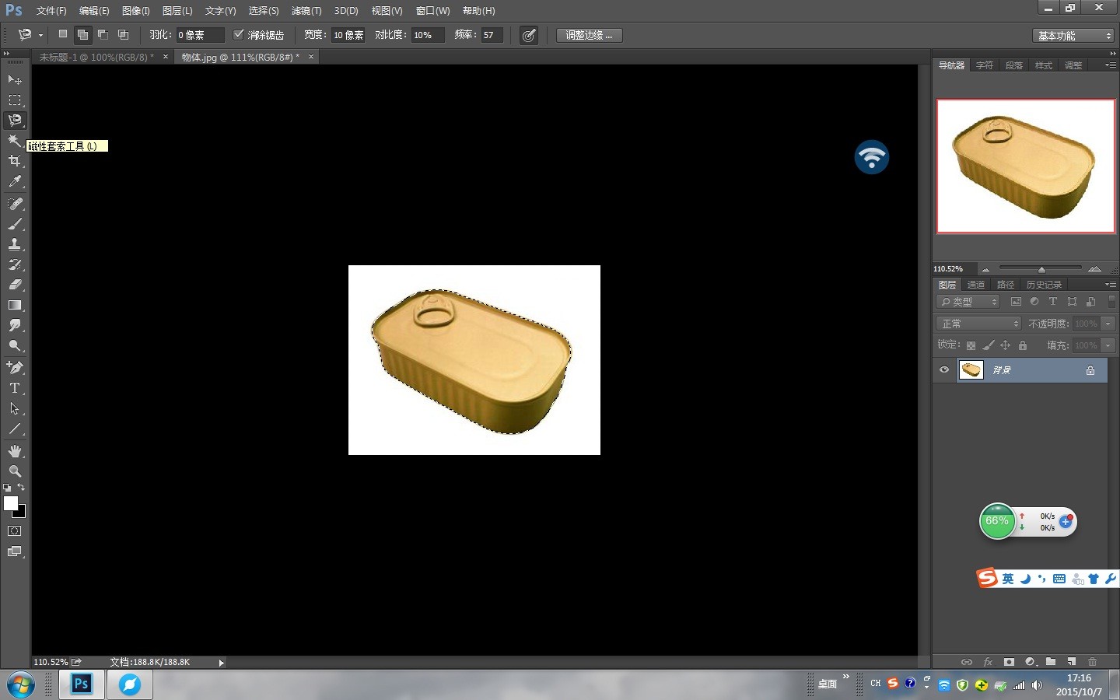Expand the fill (填充) slider arrow

tap(1108, 345)
